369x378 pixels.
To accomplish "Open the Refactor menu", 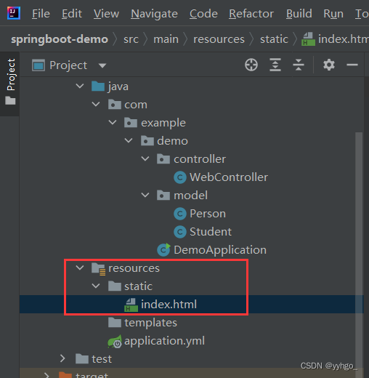I will click(x=251, y=14).
